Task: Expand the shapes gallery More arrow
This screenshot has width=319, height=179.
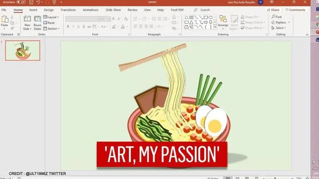Action: click(x=215, y=27)
